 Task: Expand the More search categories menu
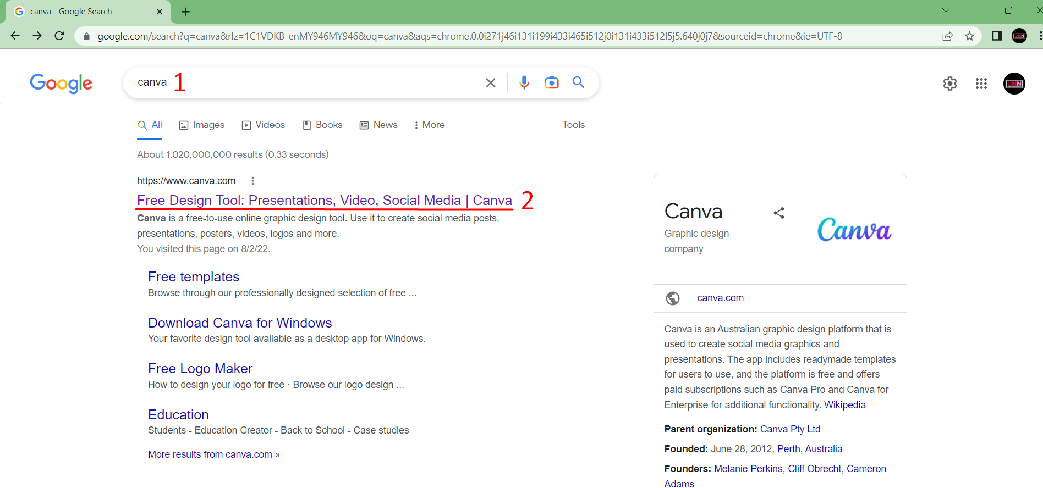click(x=430, y=125)
